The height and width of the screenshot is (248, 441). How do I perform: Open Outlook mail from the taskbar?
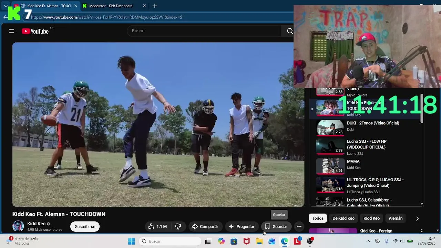tap(272, 241)
